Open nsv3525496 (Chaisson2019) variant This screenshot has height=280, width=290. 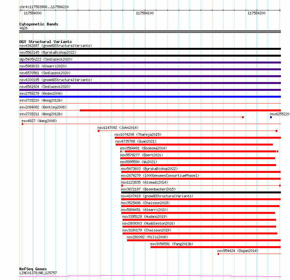145,203
